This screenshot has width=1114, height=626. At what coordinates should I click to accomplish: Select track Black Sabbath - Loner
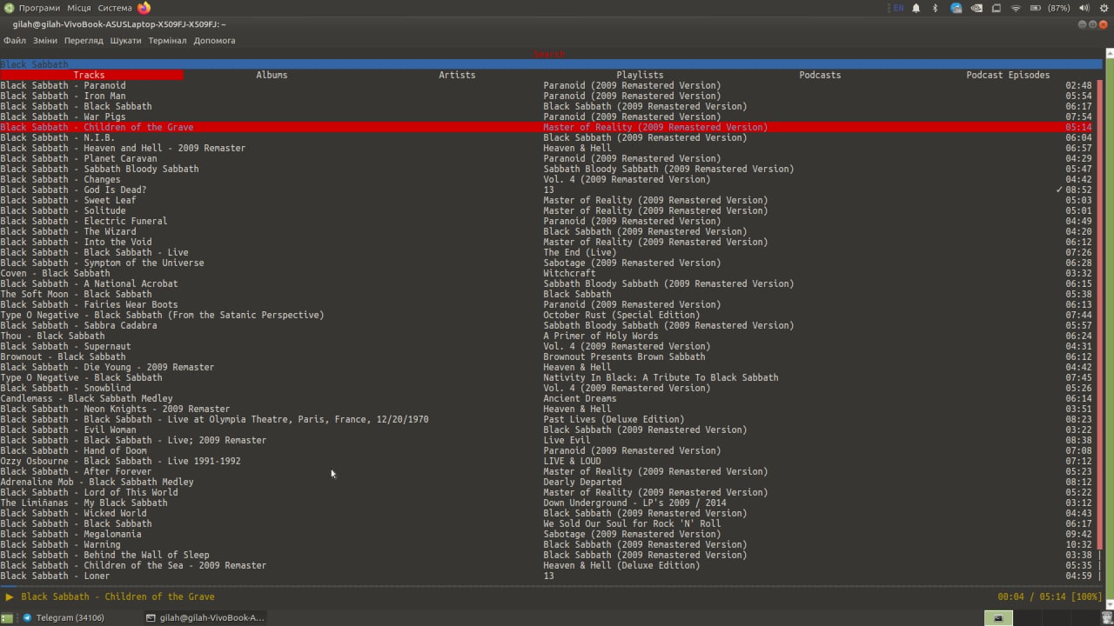point(55,576)
